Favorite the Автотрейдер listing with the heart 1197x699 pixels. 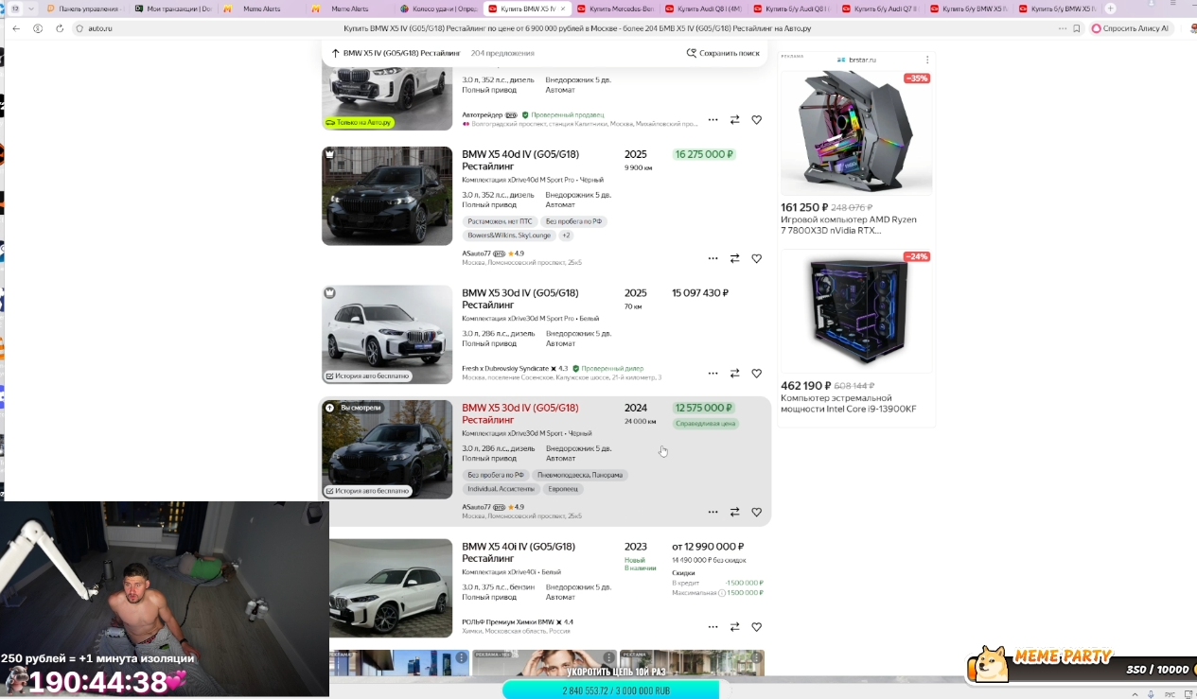click(x=756, y=120)
